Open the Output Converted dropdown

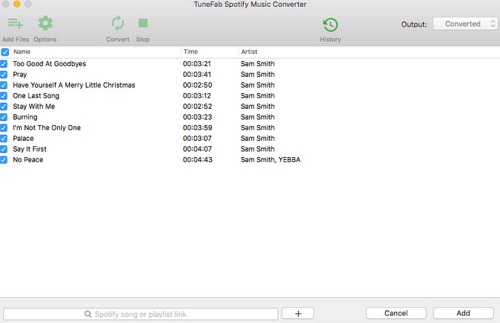pyautogui.click(x=466, y=24)
